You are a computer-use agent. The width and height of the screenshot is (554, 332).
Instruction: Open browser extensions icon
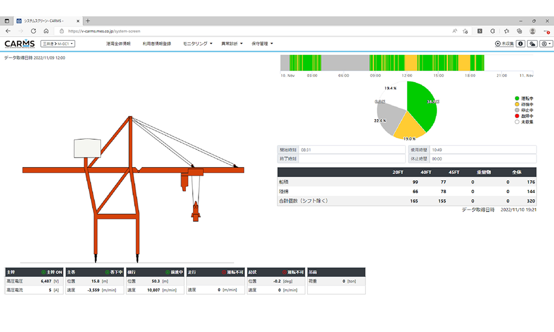[492, 31]
